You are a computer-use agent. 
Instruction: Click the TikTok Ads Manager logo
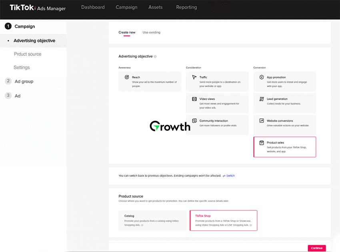pyautogui.click(x=38, y=8)
